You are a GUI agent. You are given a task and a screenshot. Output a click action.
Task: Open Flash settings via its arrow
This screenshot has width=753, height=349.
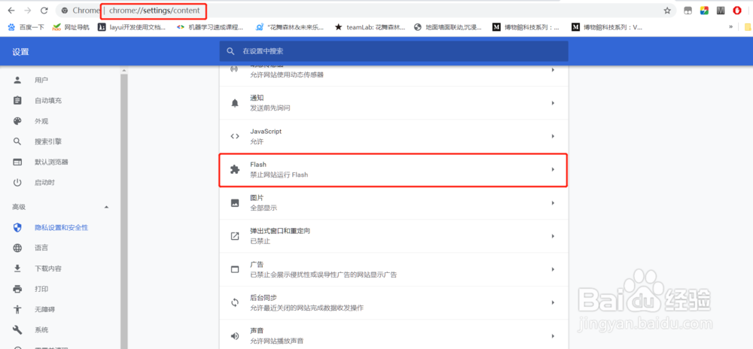click(553, 169)
